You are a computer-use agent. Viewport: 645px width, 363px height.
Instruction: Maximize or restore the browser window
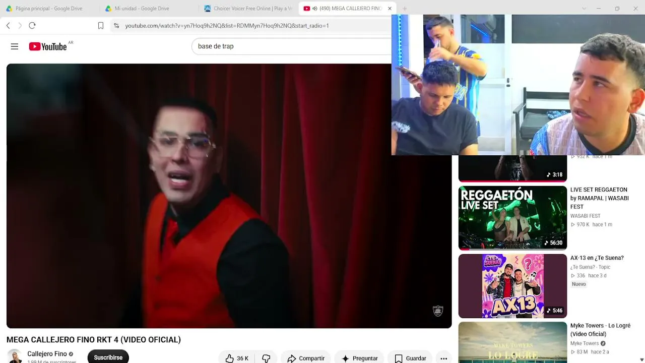click(617, 9)
